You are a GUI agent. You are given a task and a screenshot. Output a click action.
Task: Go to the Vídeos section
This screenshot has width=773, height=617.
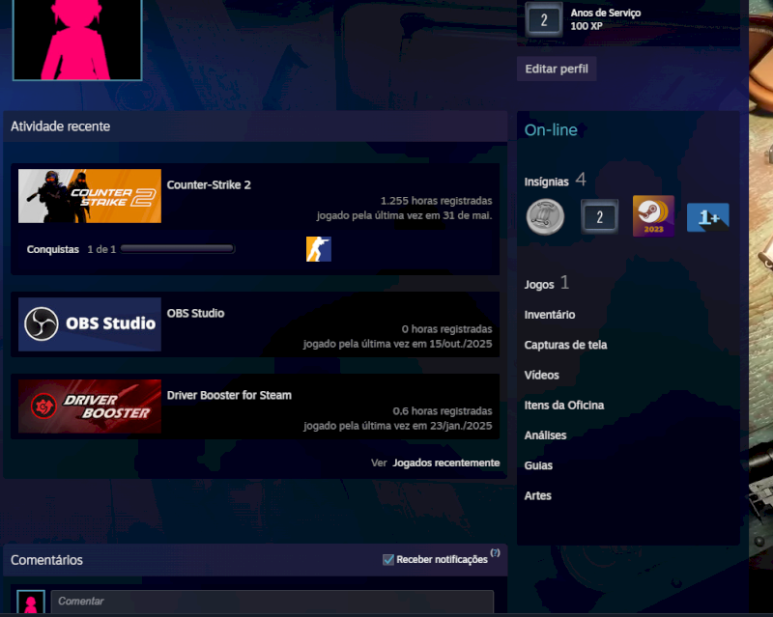pyautogui.click(x=541, y=376)
